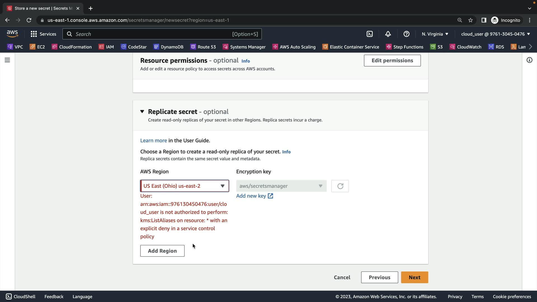537x302 pixels.
Task: Open the side navigation hamburger menu
Action: (7, 60)
